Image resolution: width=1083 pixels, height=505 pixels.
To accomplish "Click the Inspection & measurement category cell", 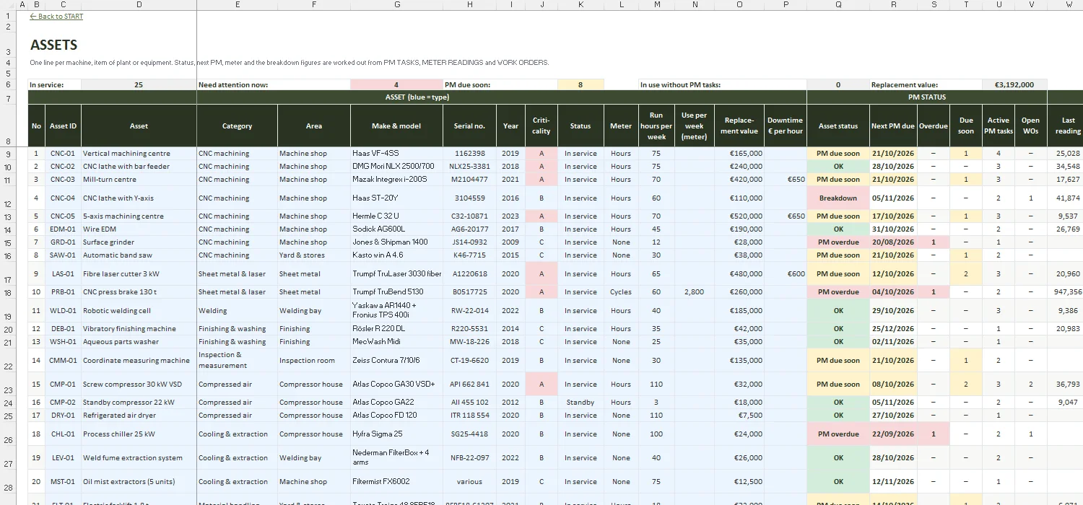I will (237, 360).
